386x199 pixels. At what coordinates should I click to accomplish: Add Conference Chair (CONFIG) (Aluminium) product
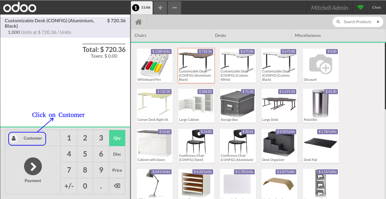pos(238,146)
